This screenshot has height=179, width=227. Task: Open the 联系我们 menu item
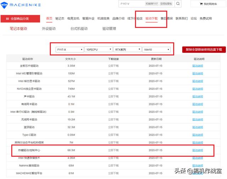(182, 18)
